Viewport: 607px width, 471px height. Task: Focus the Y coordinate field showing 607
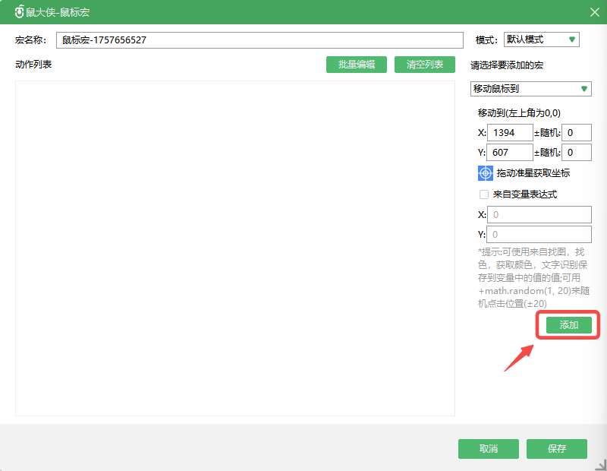point(510,153)
